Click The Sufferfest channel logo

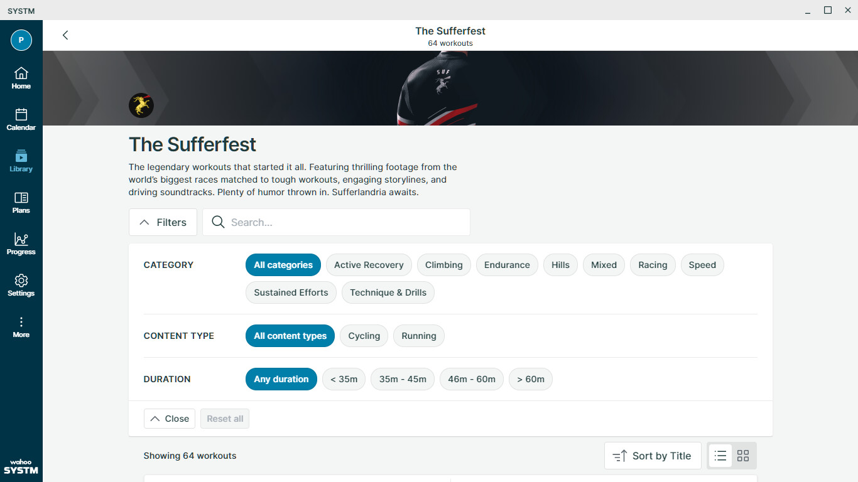tap(141, 105)
